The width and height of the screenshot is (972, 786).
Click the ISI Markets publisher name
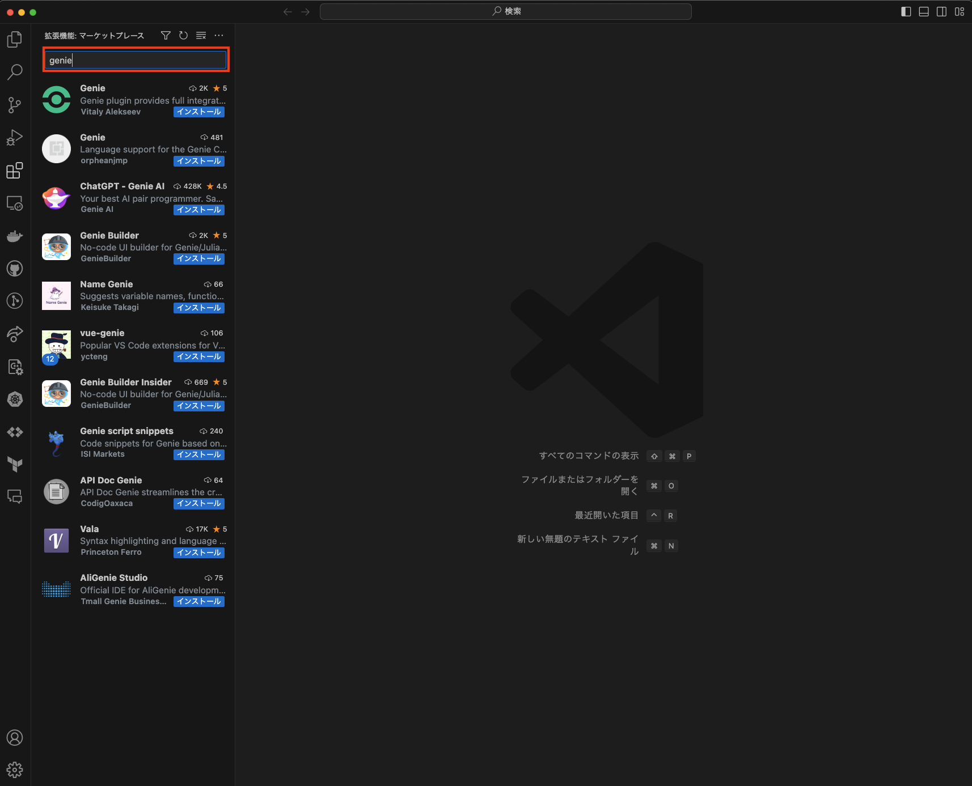[x=103, y=454]
